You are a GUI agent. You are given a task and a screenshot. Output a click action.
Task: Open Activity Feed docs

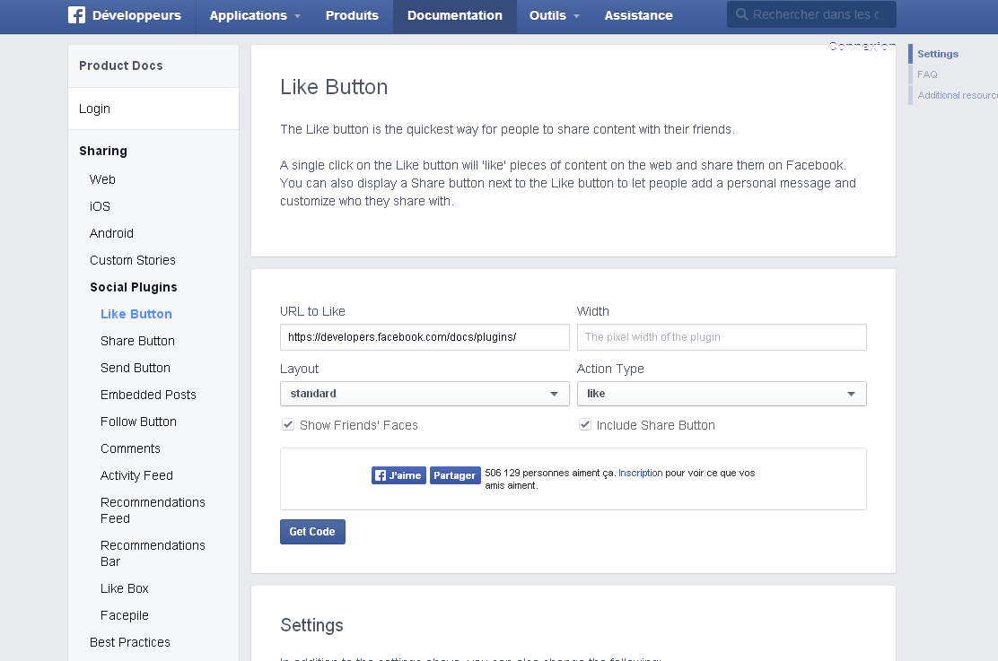pos(136,475)
